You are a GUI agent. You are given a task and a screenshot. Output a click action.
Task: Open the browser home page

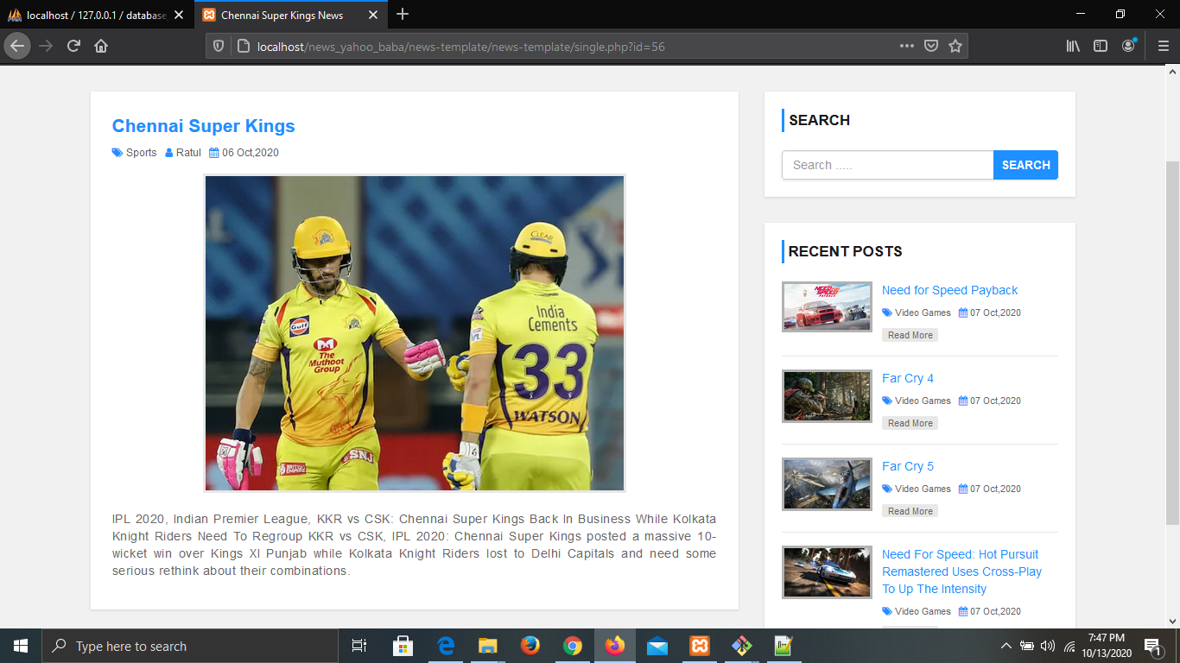coord(101,46)
